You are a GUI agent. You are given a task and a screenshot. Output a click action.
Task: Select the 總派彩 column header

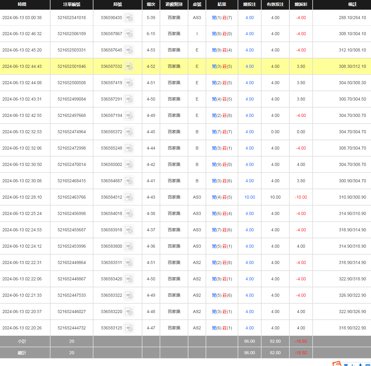(301, 4)
